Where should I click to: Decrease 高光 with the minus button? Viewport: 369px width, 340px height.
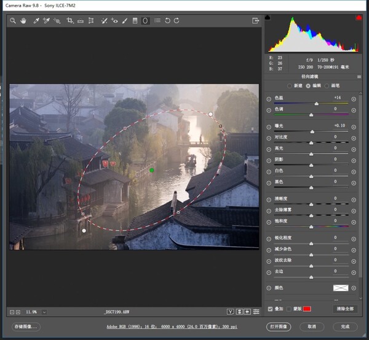point(269,149)
